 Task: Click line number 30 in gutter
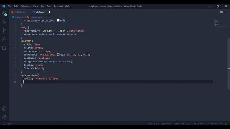15,82
